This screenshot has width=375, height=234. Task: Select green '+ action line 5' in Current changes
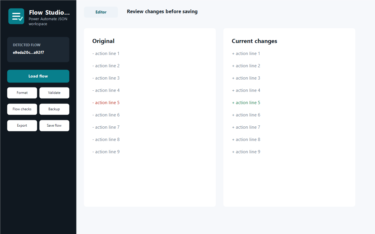coord(246,103)
